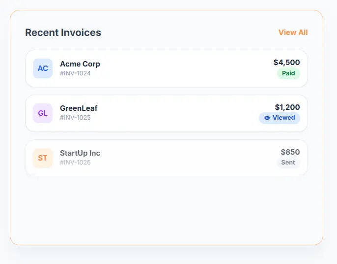Click the View All link

click(x=293, y=33)
